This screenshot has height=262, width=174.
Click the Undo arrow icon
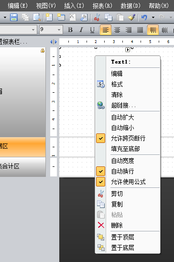point(144,17)
